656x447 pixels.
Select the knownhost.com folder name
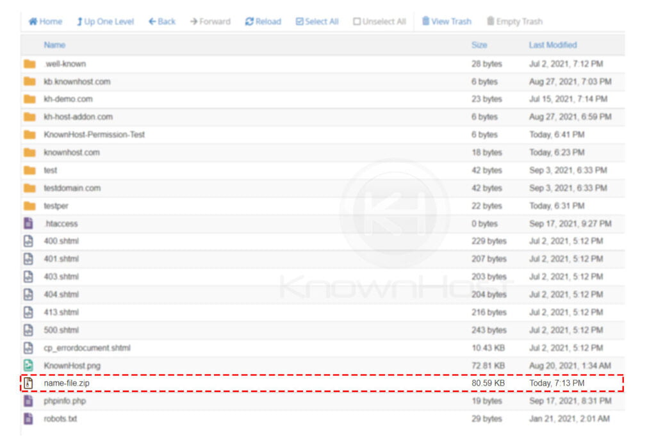click(72, 152)
